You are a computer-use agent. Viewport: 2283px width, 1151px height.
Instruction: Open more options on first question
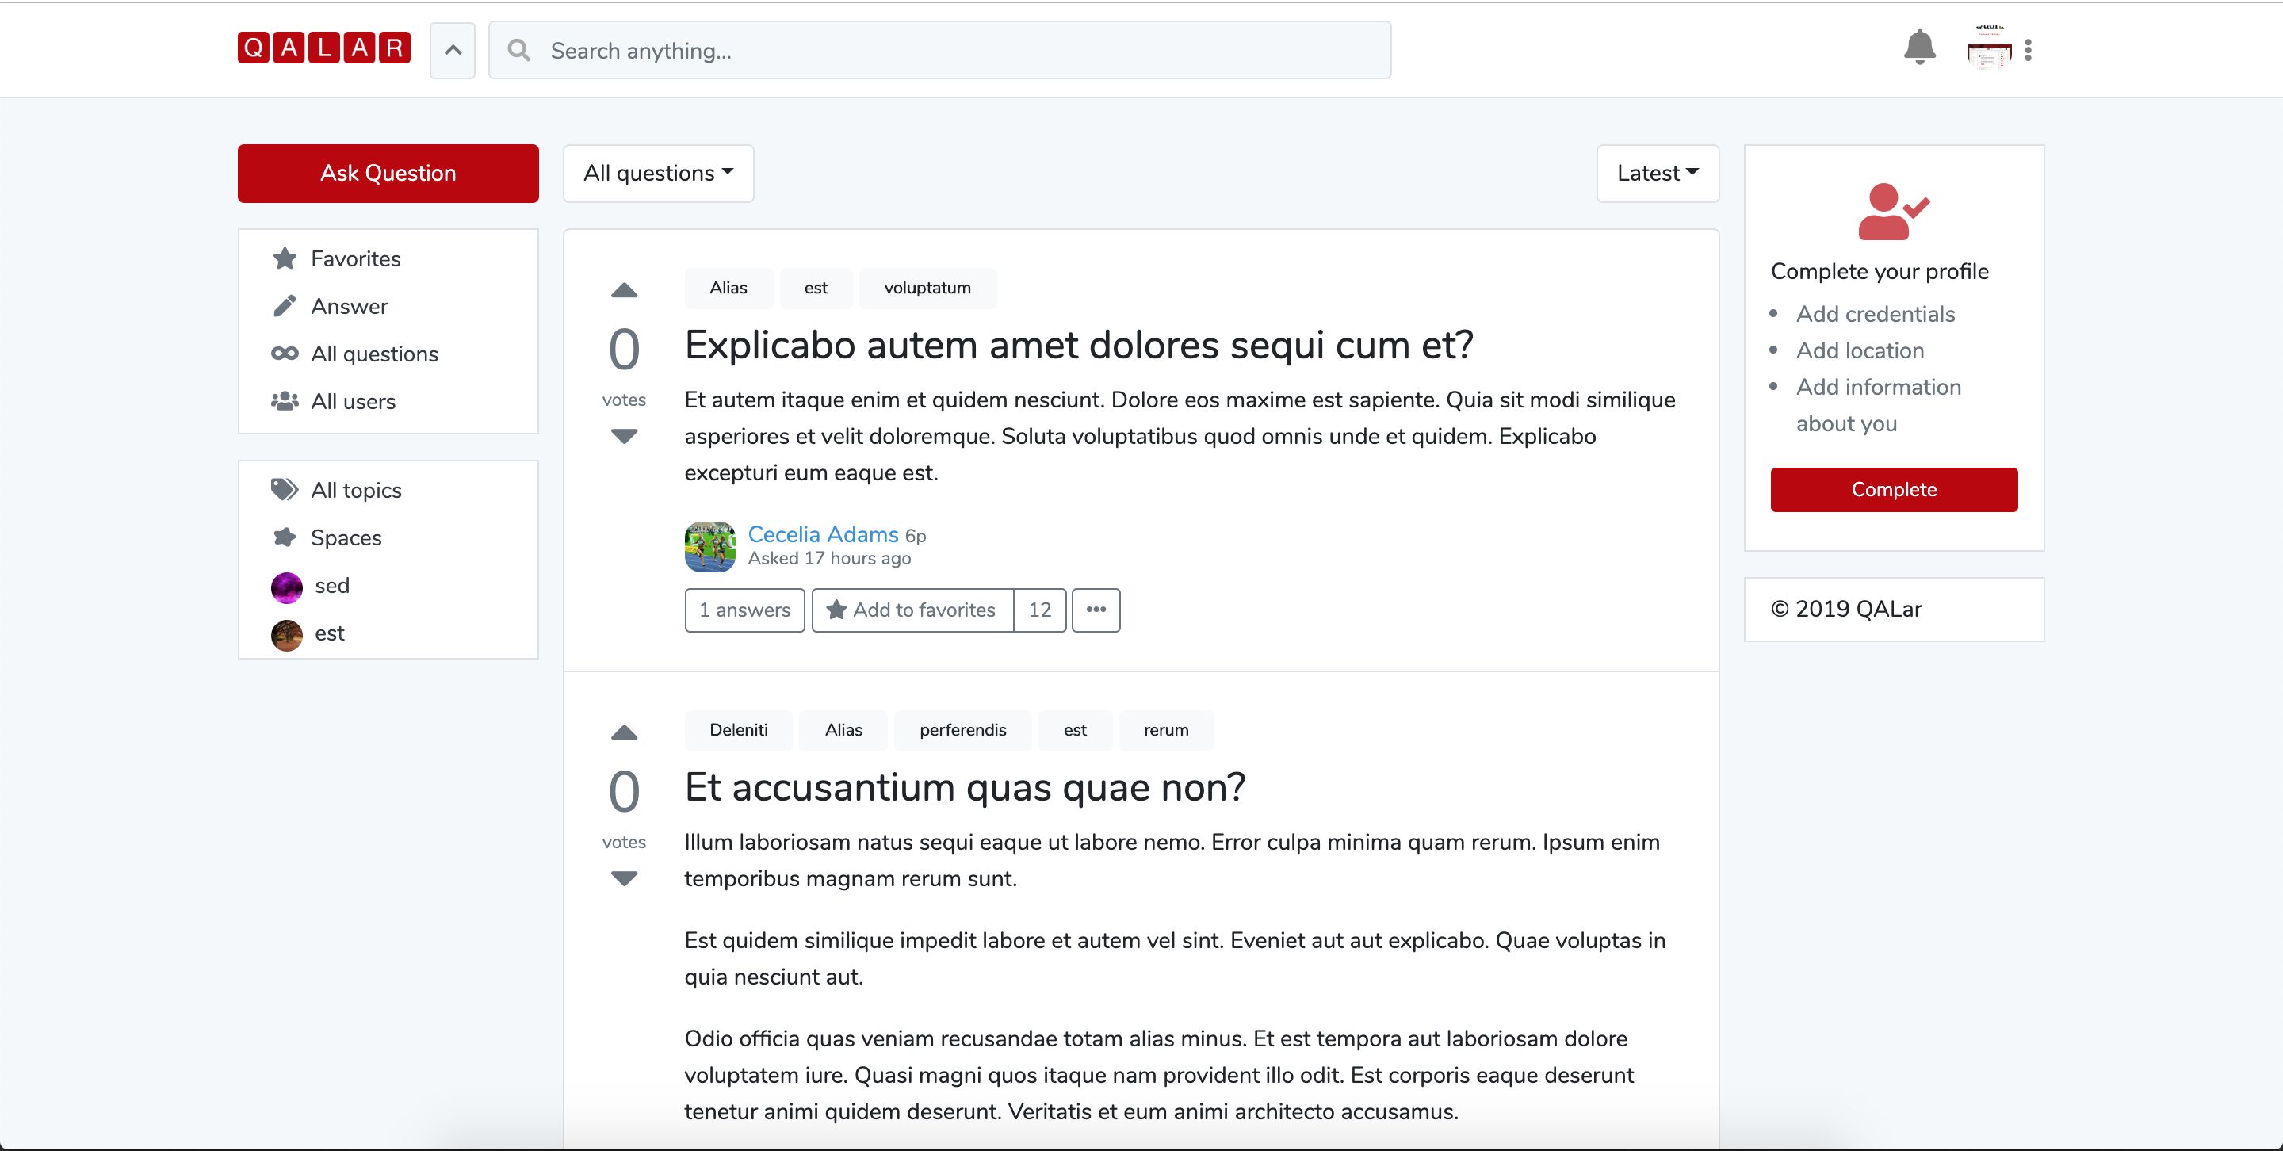(x=1096, y=610)
